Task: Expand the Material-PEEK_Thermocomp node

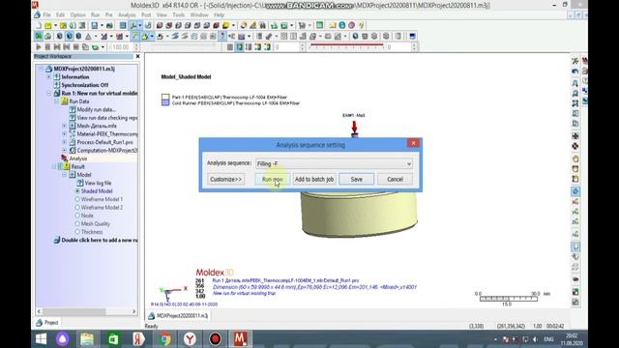Action: point(65,134)
